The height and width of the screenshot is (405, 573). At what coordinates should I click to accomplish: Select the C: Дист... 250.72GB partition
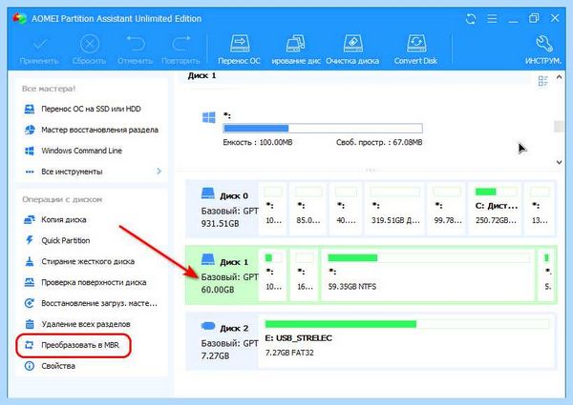pos(495,209)
